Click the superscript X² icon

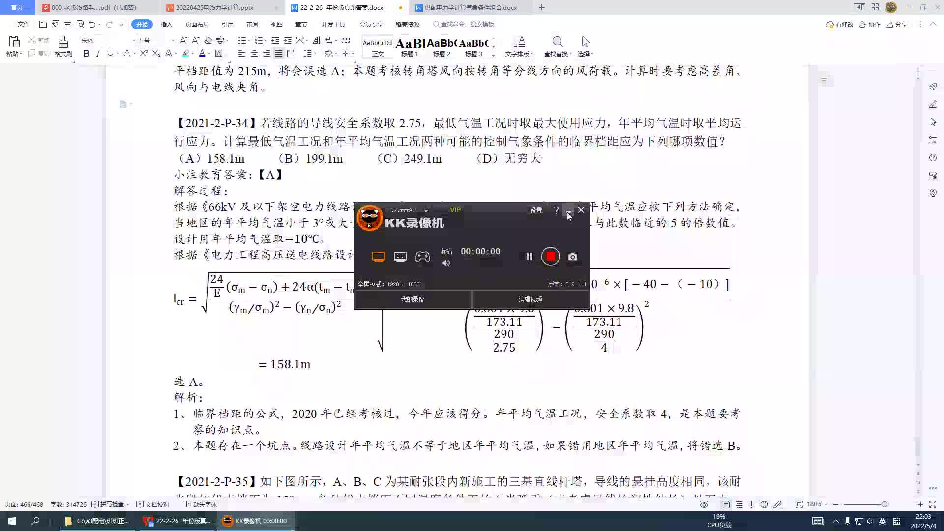pyautogui.click(x=144, y=53)
